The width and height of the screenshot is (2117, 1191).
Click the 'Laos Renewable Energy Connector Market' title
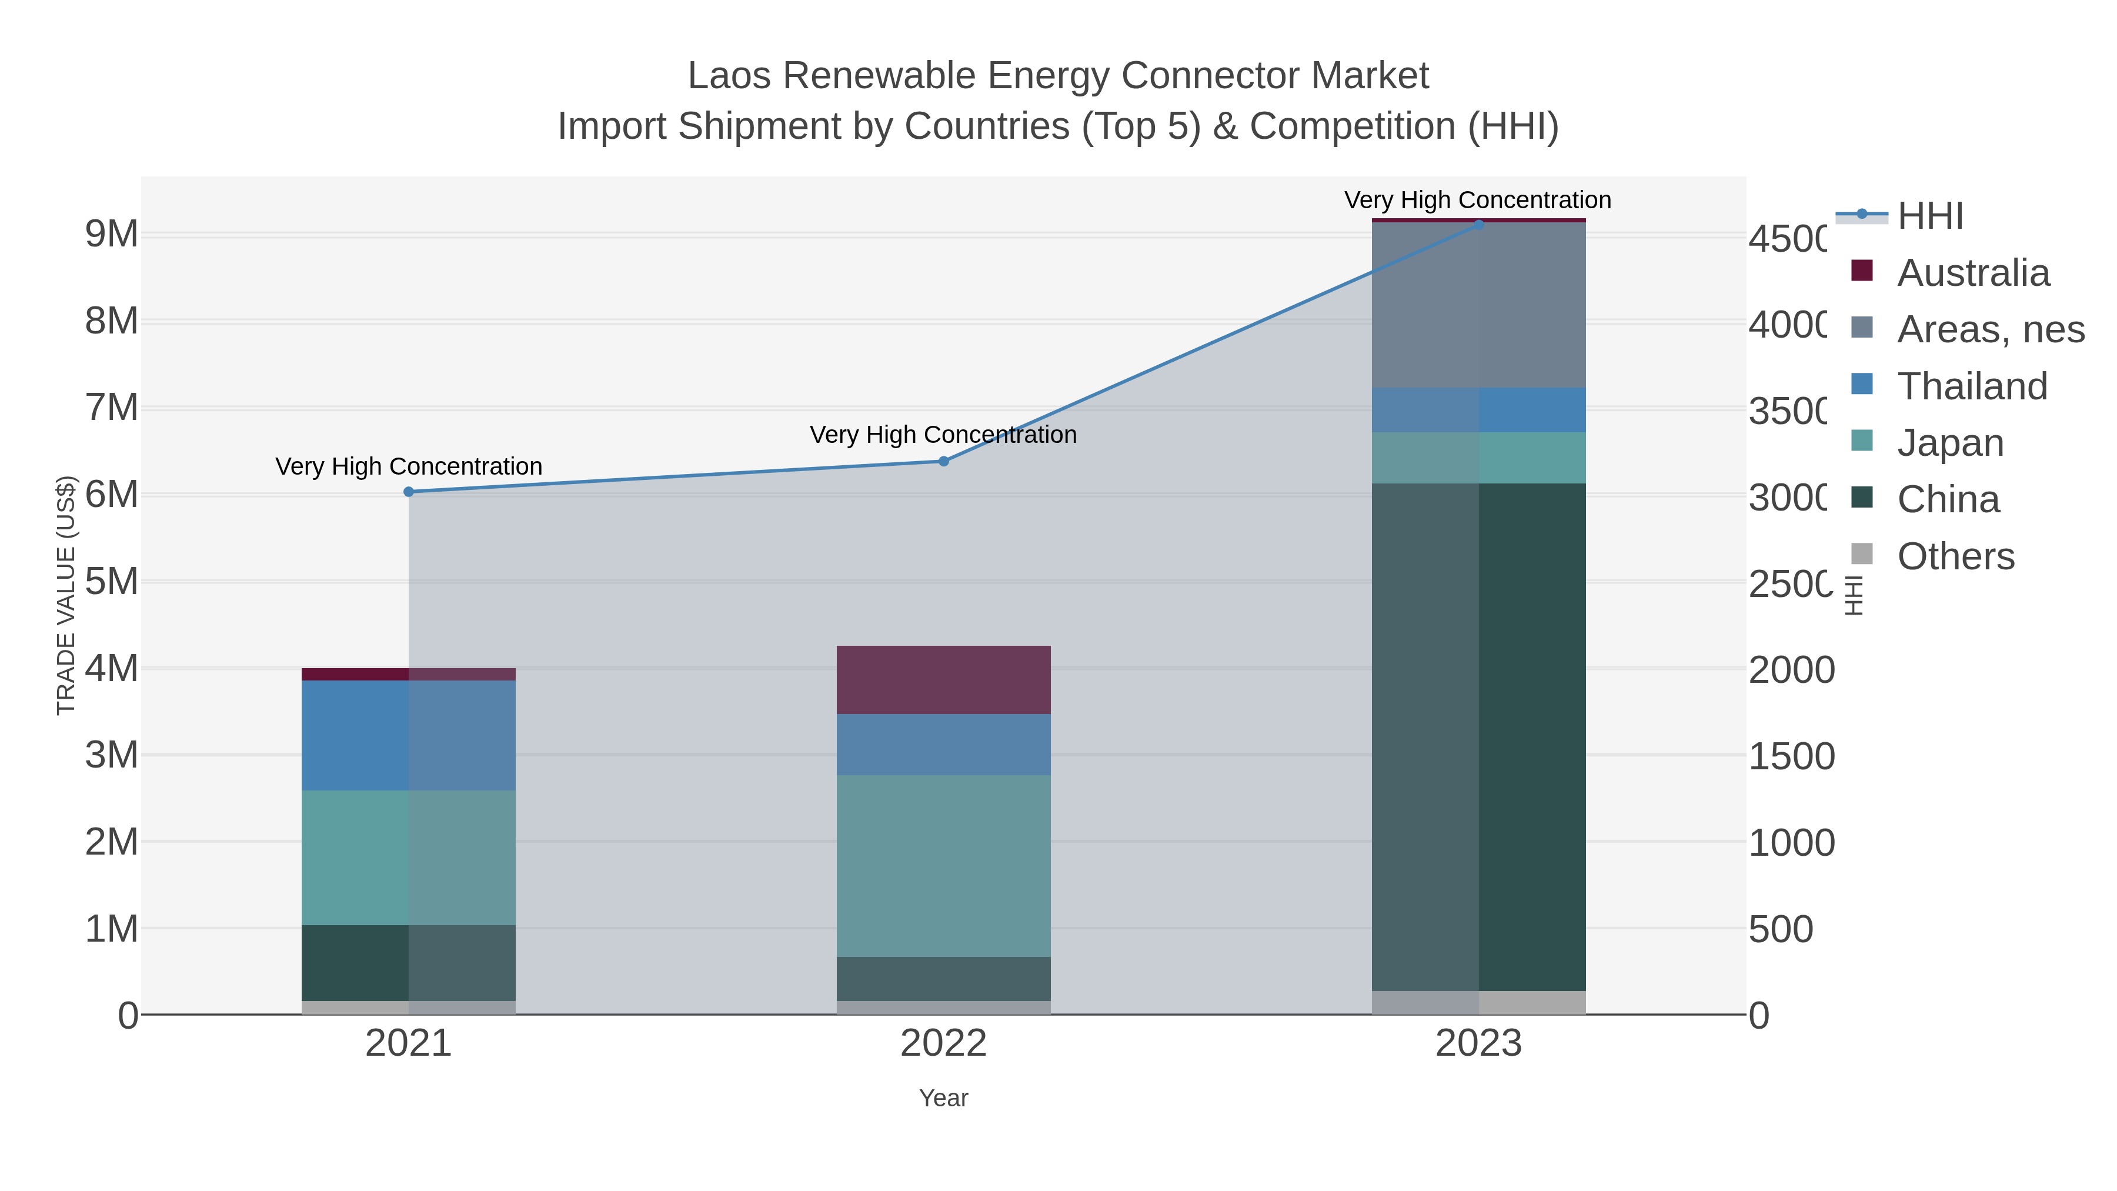(1058, 76)
